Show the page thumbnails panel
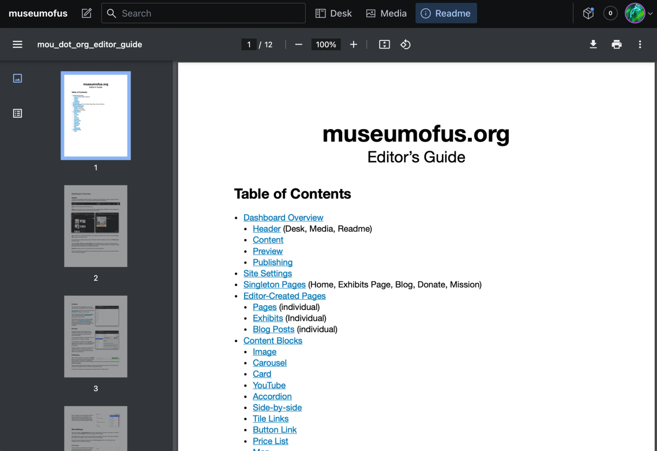Image resolution: width=657 pixels, height=451 pixels. point(17,78)
